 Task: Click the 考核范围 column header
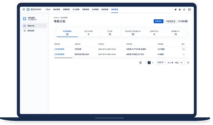(129, 44)
